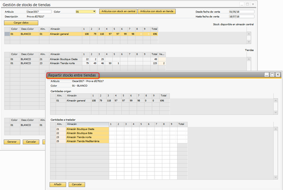
Task: Click the Hasta fecha de venta field
Action: pos(242,16)
